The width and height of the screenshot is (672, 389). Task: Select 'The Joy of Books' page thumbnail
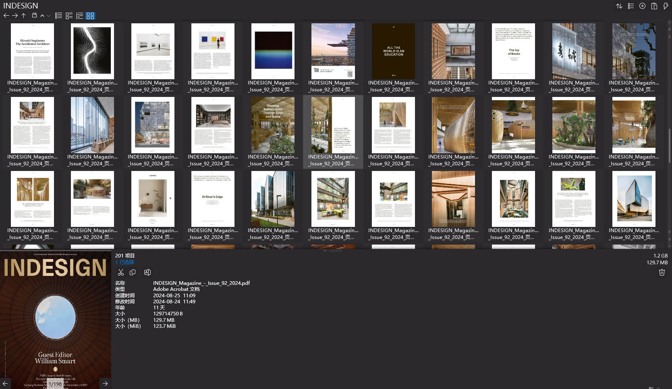tap(513, 51)
